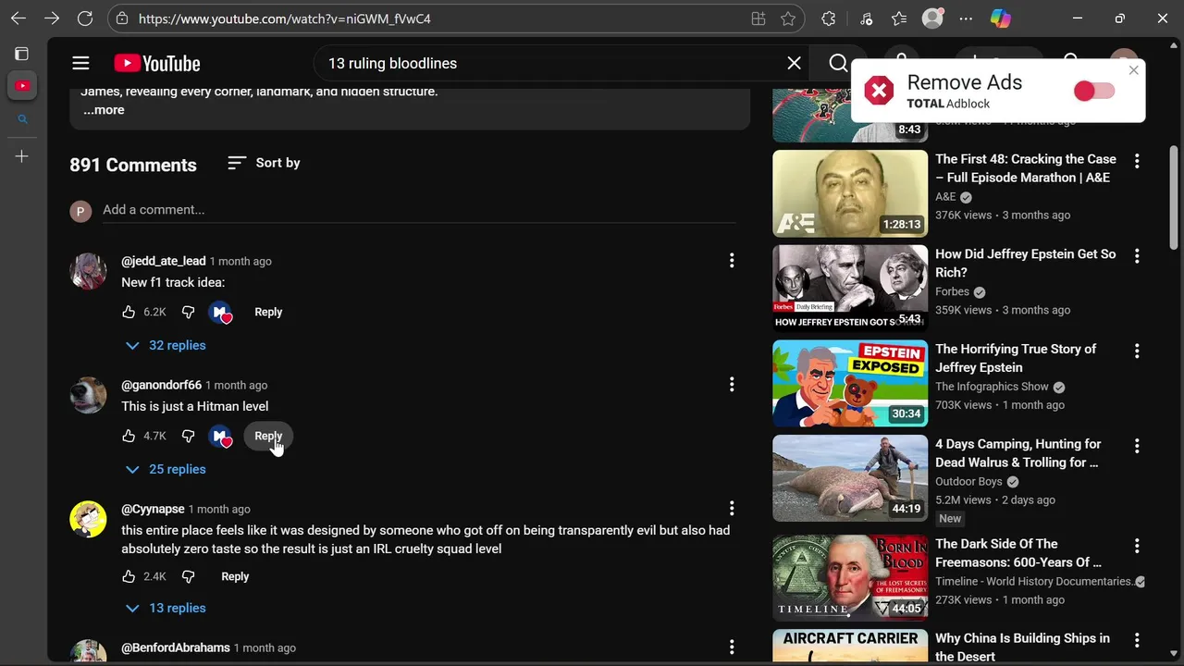Open vertical tabs panel icon in sidebar
Screen dimensions: 1184x666
[x=22, y=54]
